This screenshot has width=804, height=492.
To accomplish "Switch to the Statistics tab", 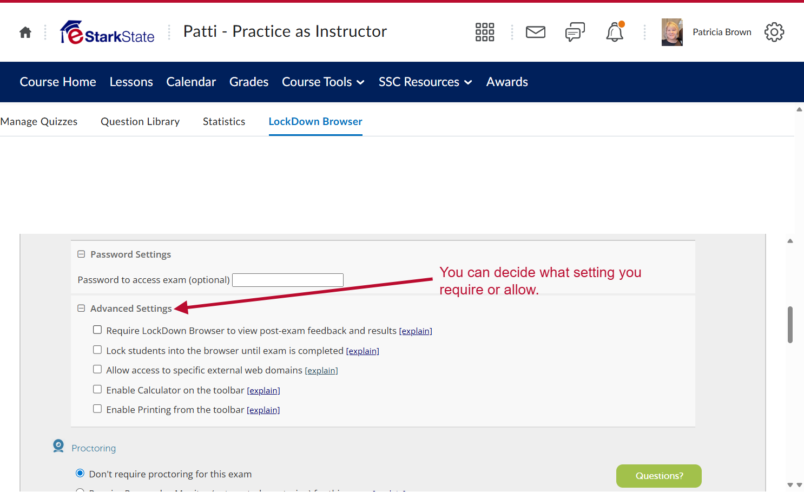I will pyautogui.click(x=224, y=121).
